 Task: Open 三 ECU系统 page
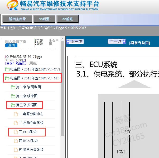[28, 132]
